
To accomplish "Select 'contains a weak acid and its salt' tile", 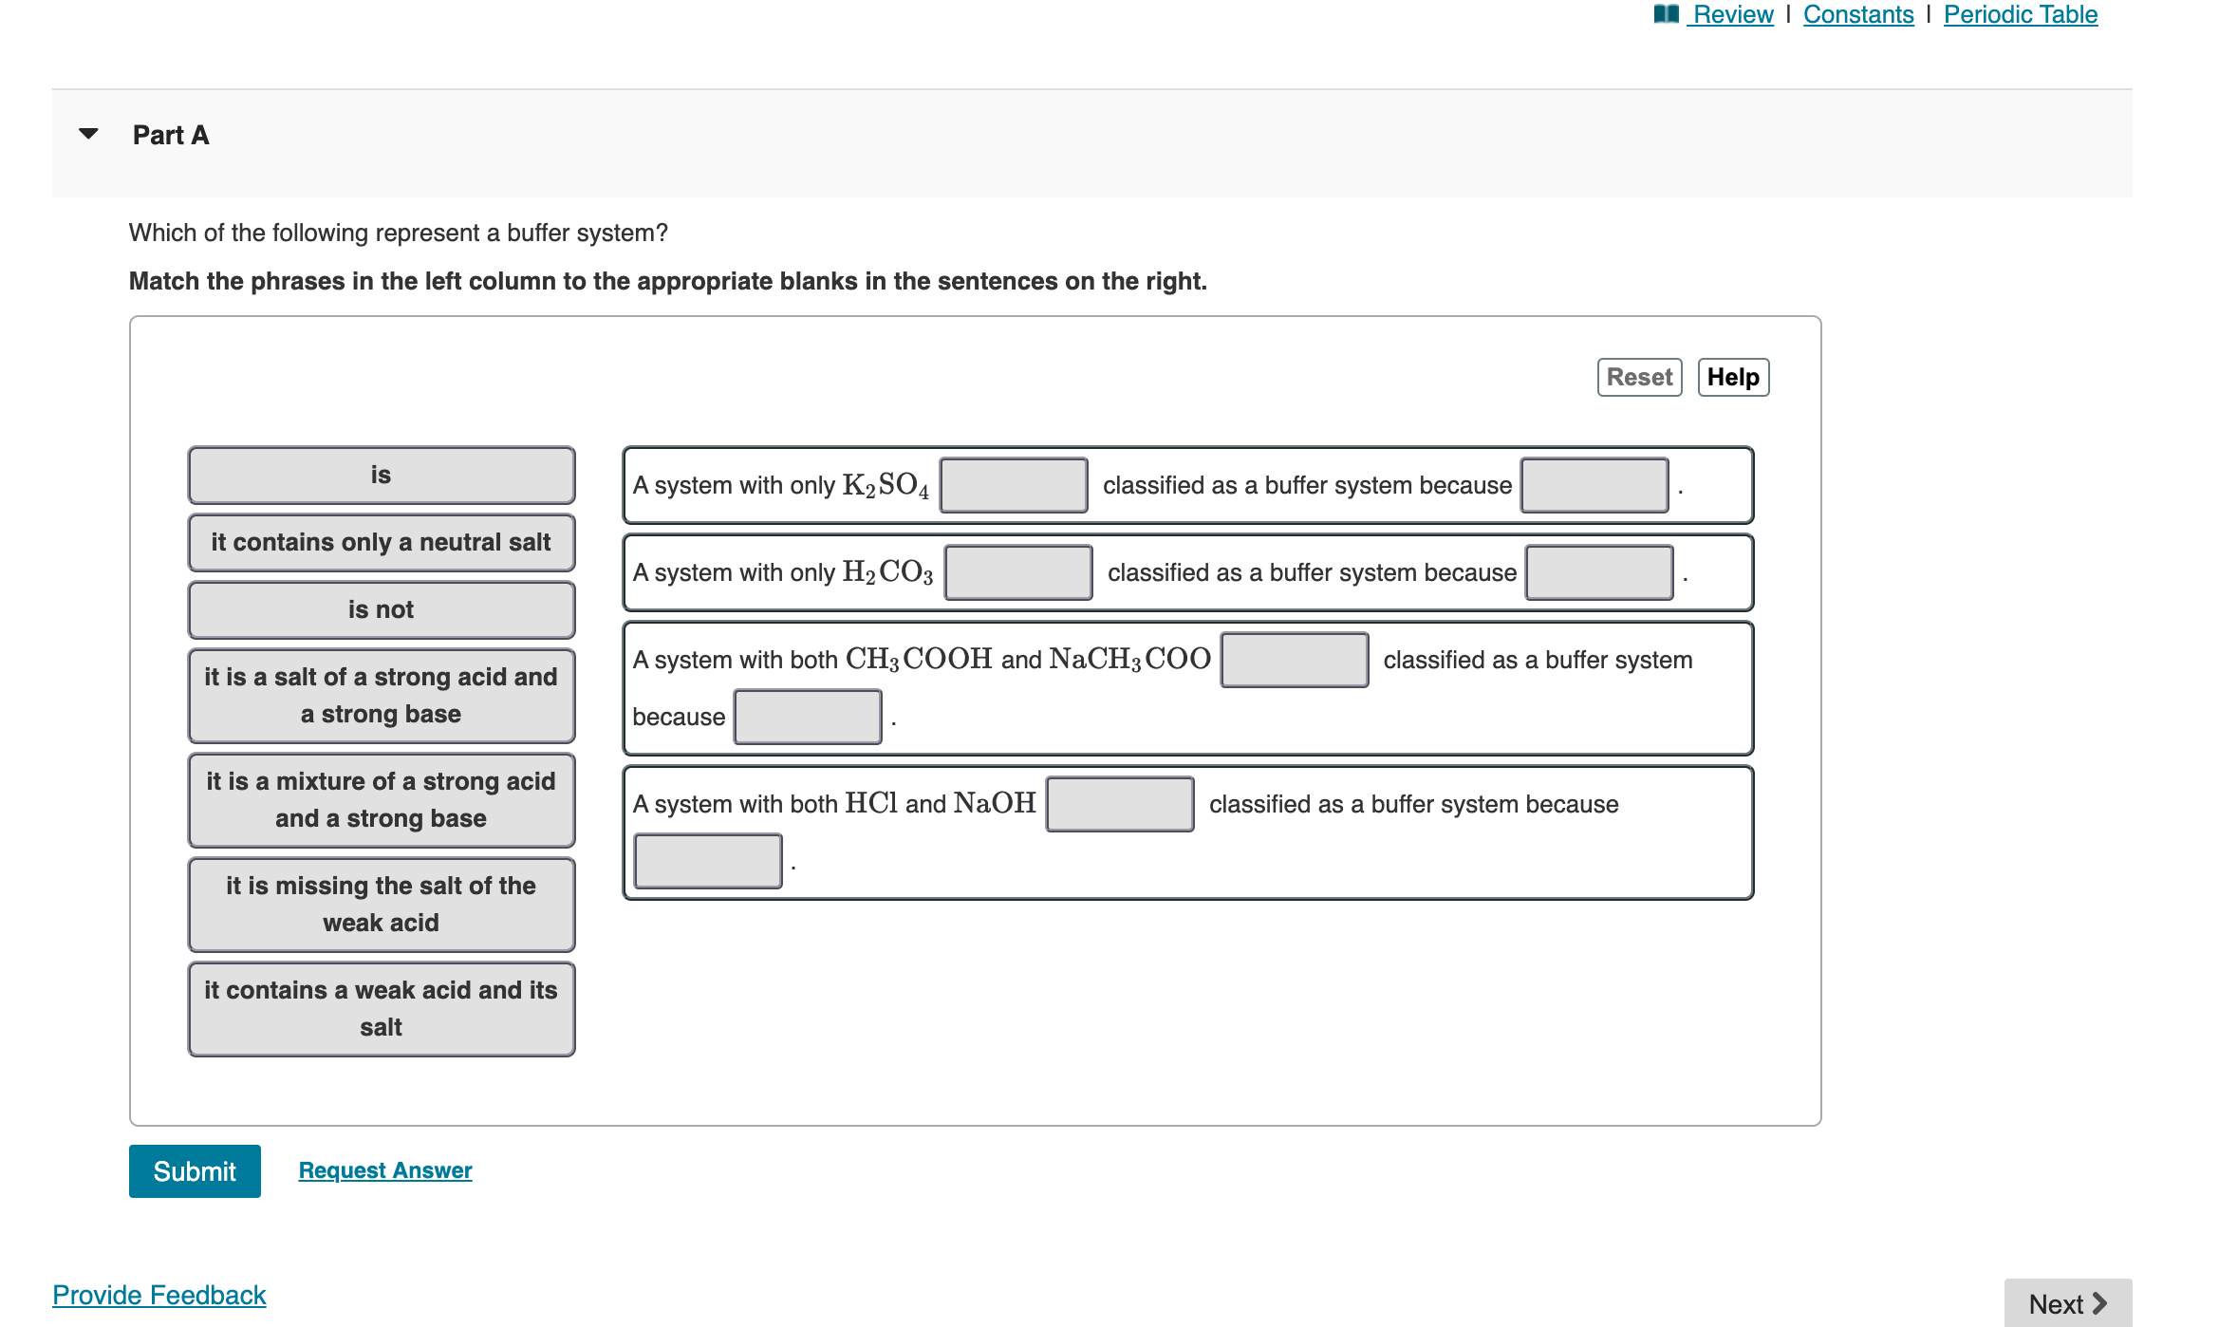I will (x=381, y=1008).
